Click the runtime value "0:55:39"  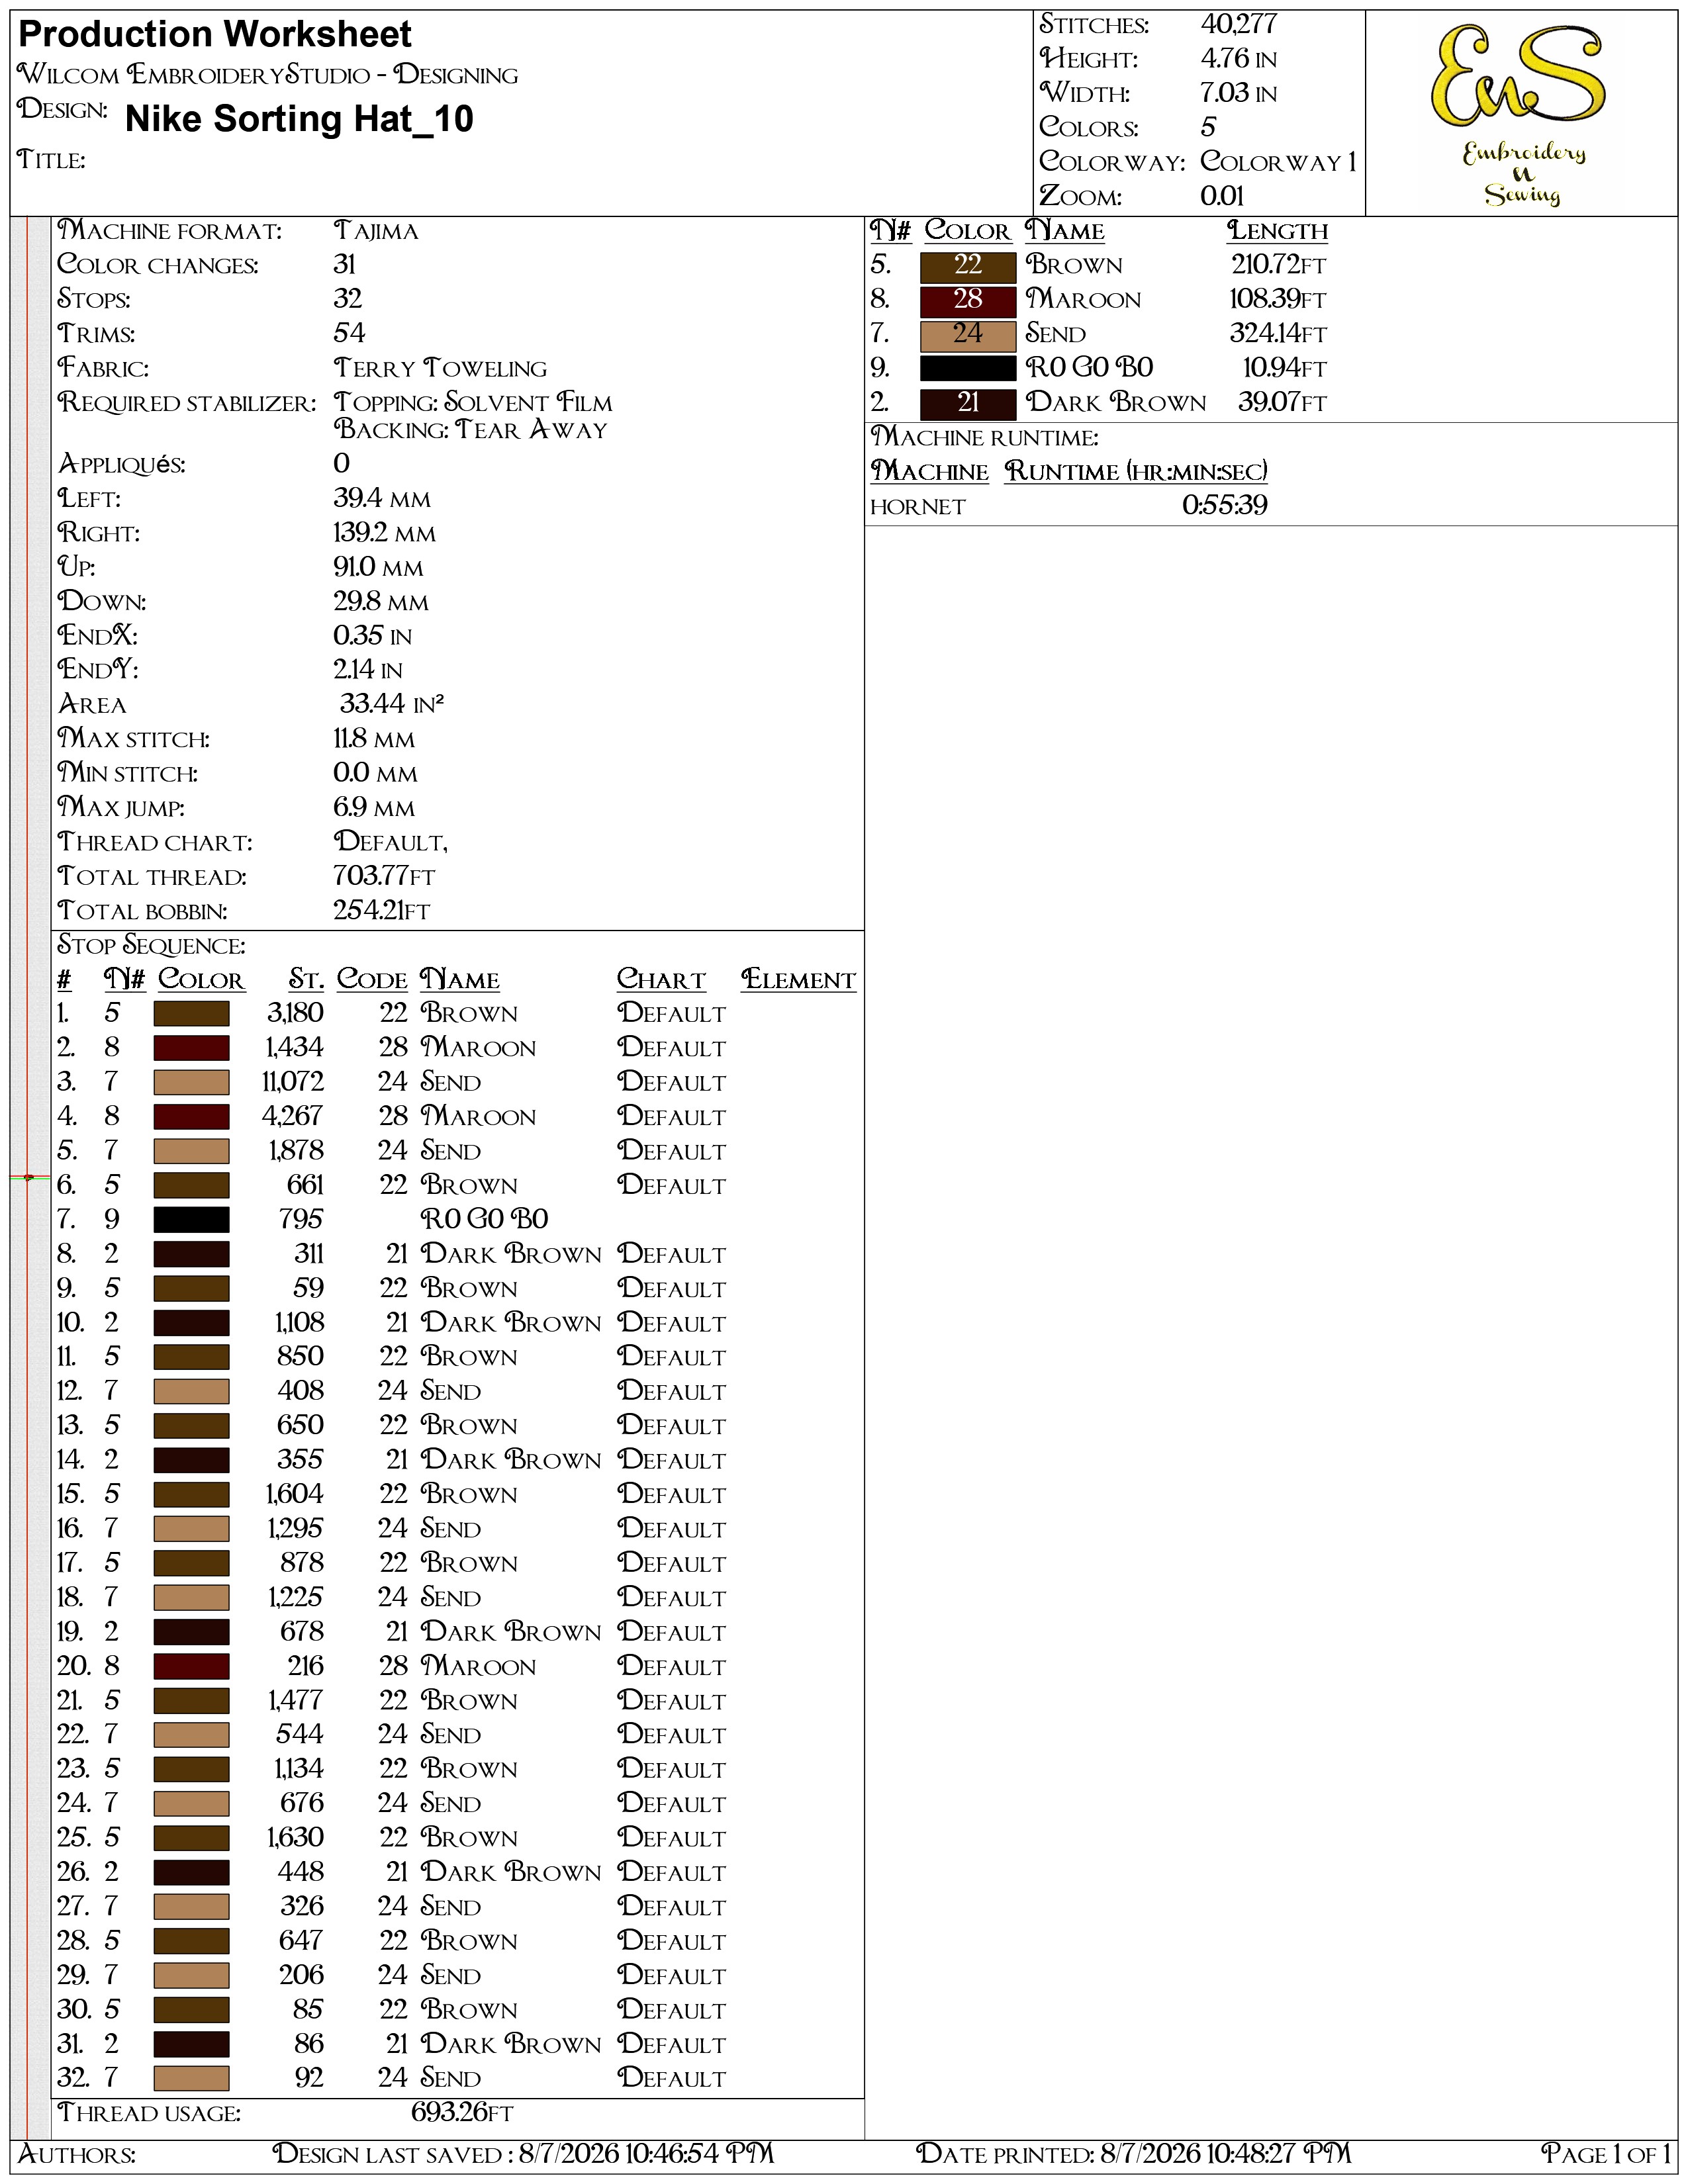(1224, 505)
